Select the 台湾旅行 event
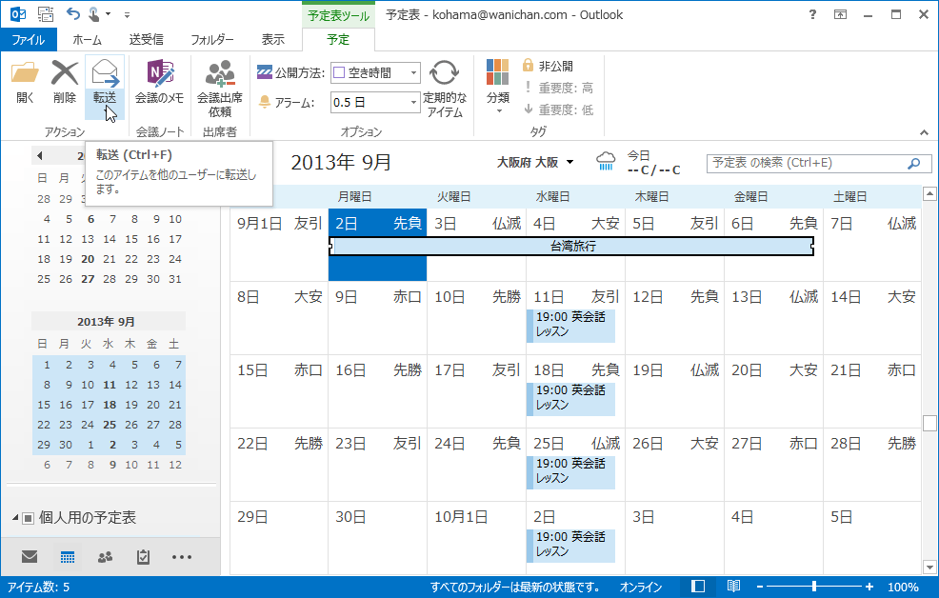 click(572, 246)
